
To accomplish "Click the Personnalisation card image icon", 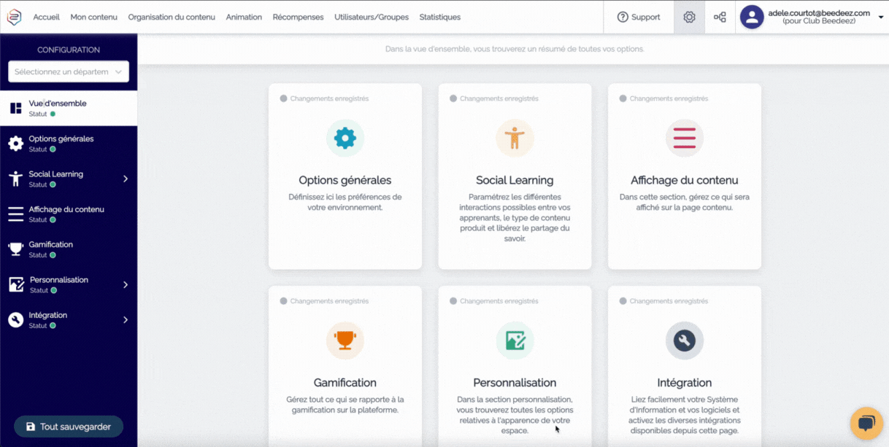I will tap(515, 341).
